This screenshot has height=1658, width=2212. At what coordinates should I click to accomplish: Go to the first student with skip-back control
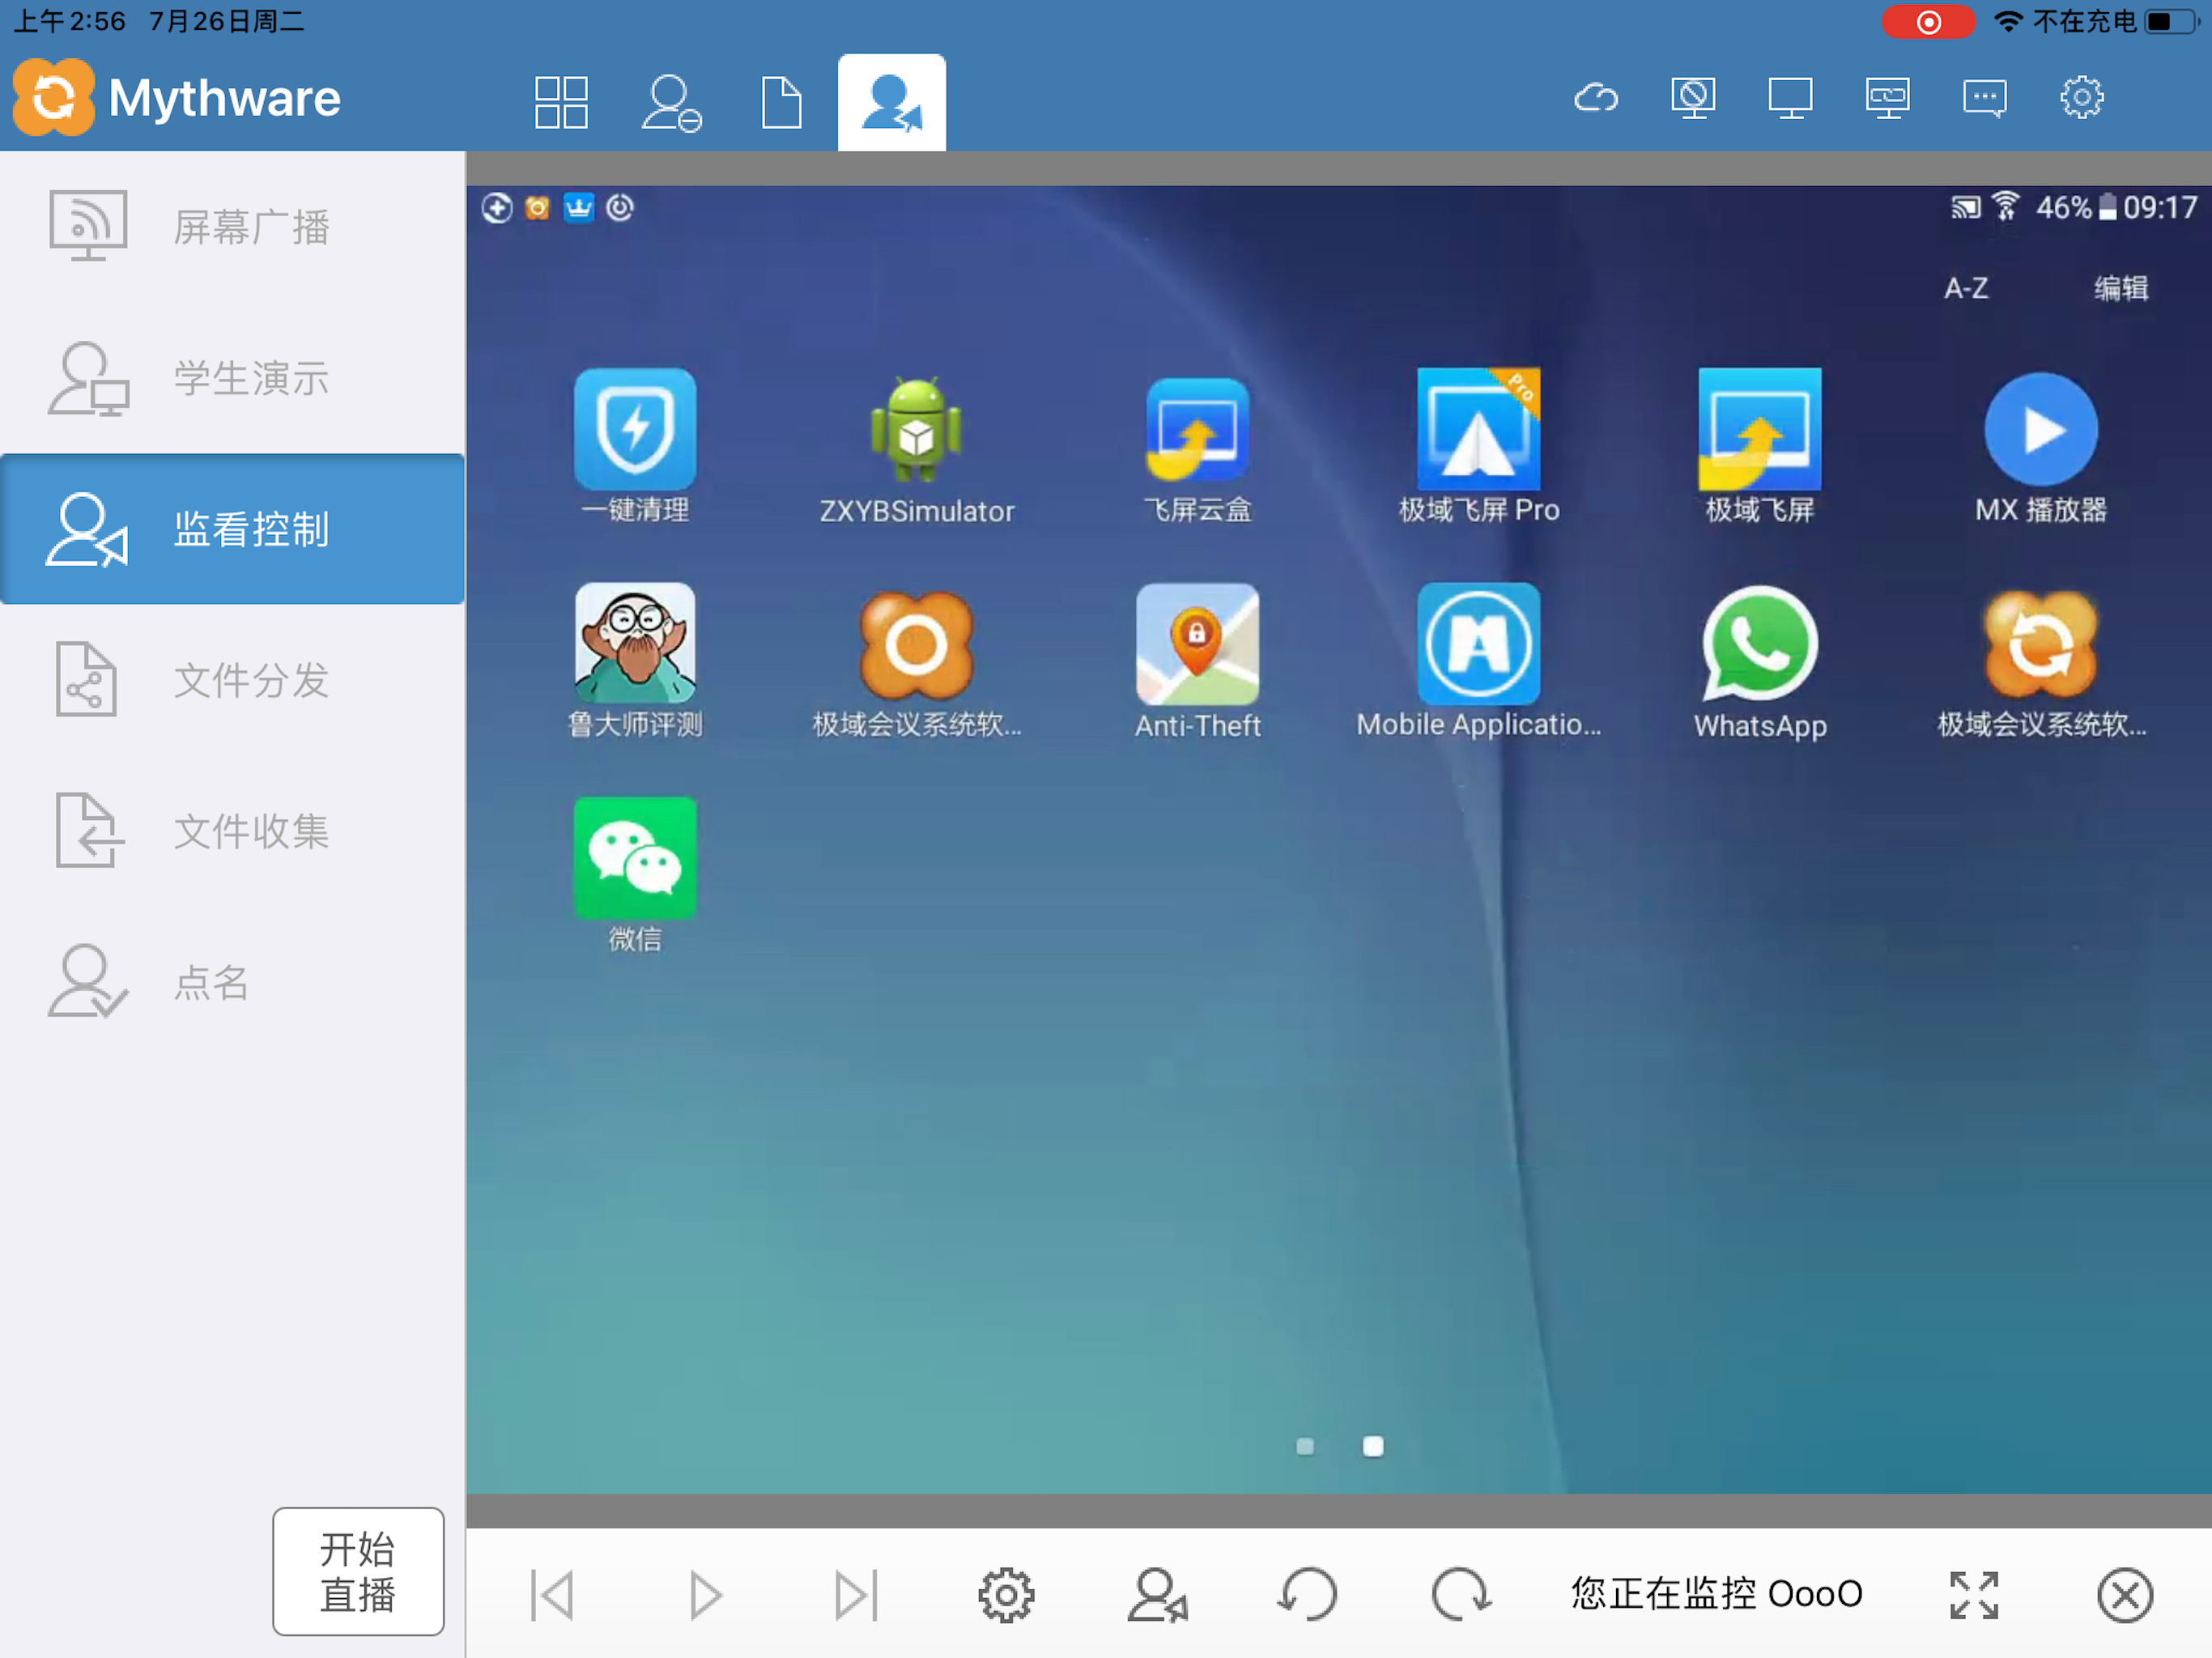553,1594
